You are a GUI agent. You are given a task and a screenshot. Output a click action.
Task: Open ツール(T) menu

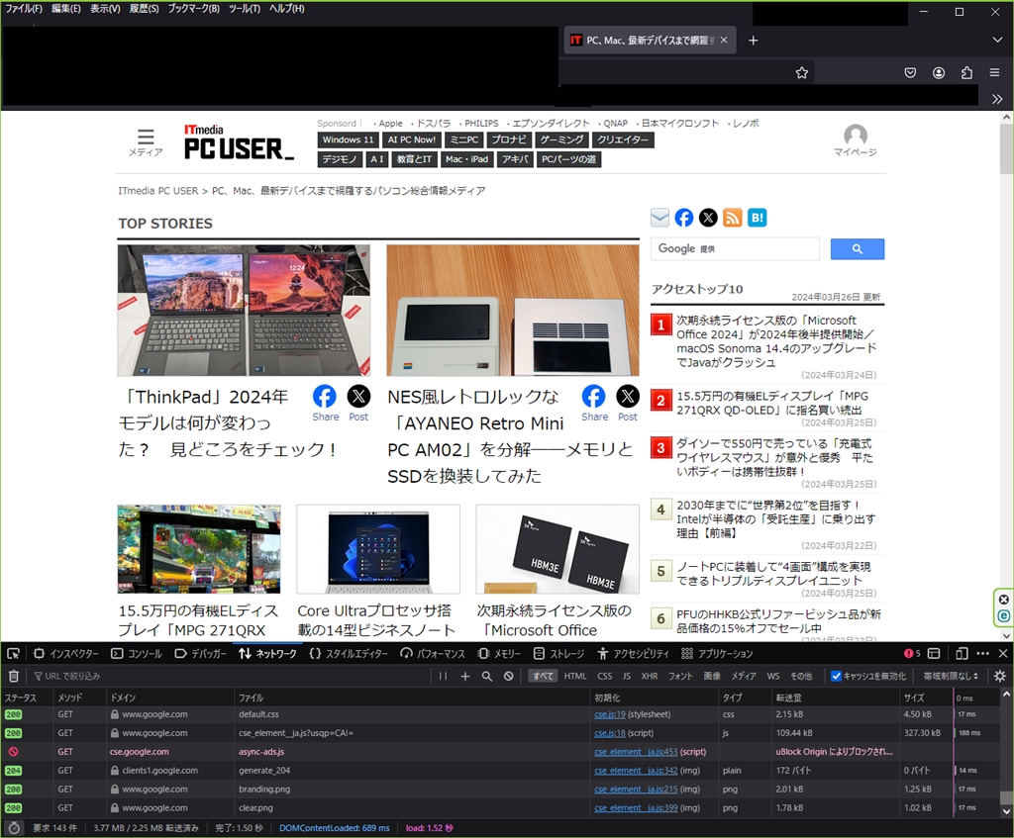(x=244, y=8)
